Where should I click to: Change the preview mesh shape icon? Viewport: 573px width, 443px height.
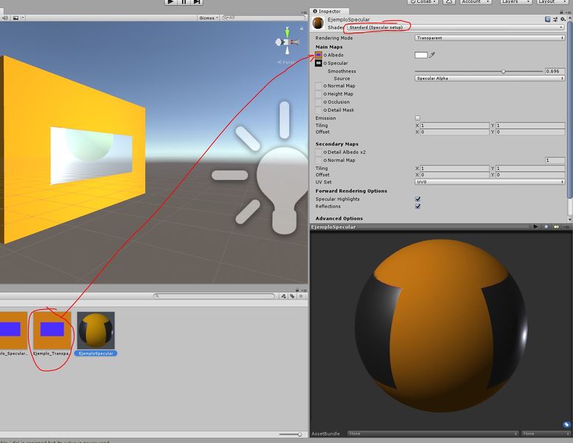click(546, 227)
